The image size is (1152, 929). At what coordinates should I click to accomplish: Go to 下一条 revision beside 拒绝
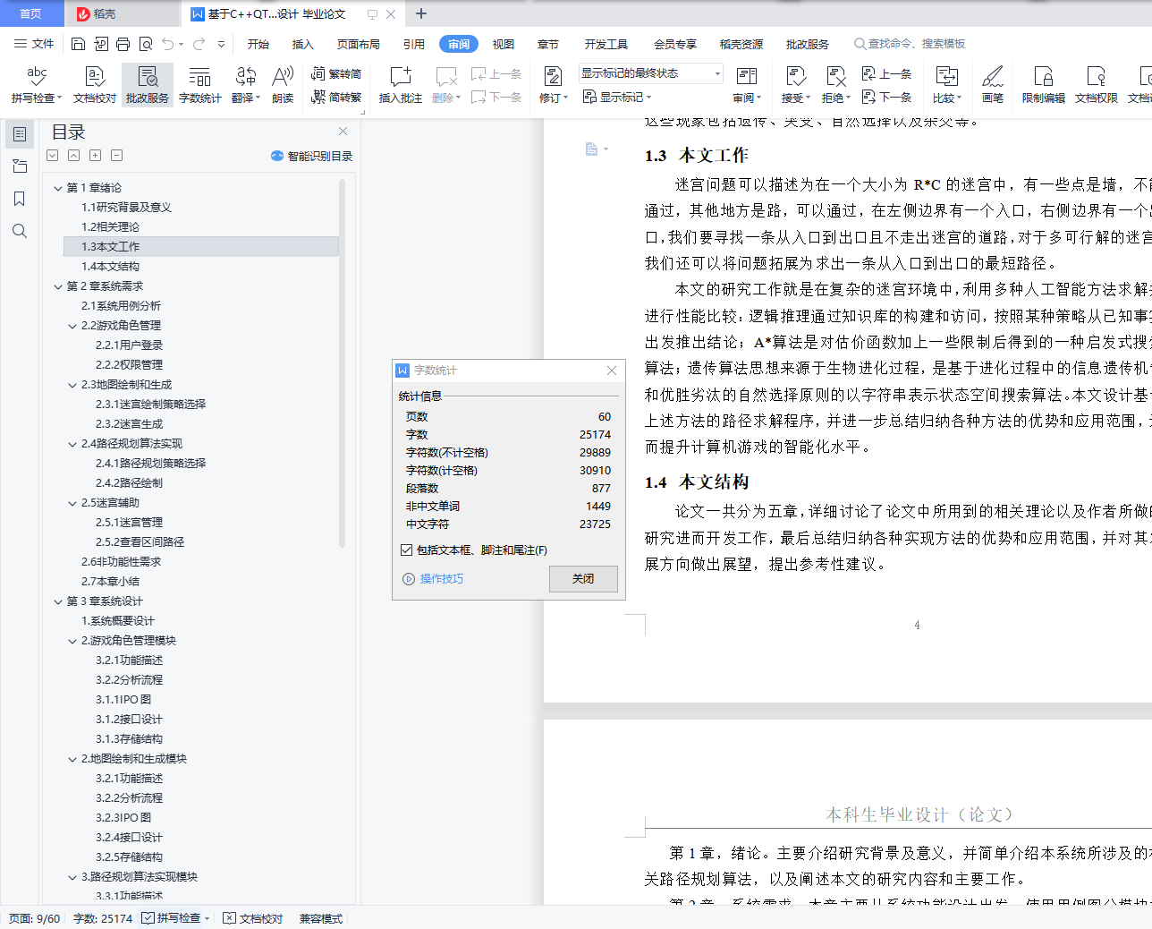click(886, 98)
